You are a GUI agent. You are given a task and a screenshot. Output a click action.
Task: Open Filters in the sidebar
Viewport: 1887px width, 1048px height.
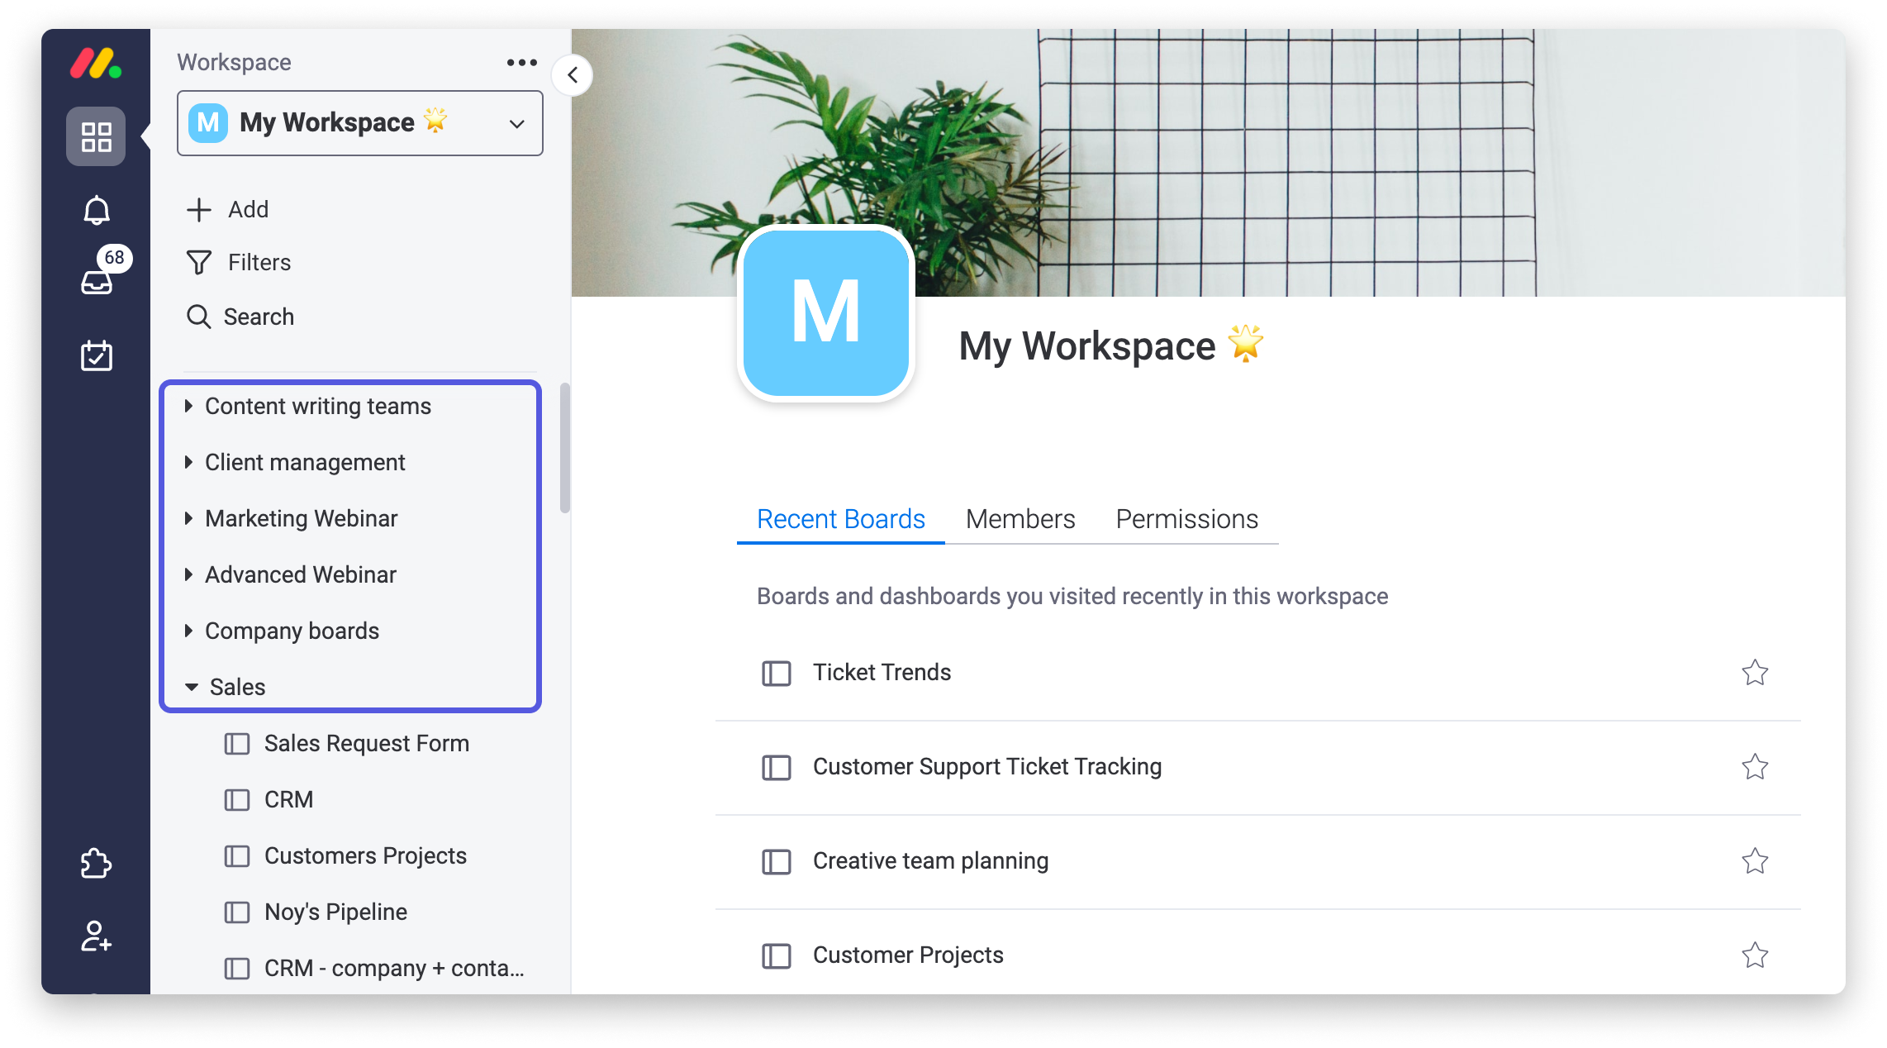point(240,263)
